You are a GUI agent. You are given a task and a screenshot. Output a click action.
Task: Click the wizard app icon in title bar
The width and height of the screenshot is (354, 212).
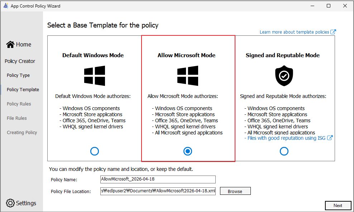point(6,6)
